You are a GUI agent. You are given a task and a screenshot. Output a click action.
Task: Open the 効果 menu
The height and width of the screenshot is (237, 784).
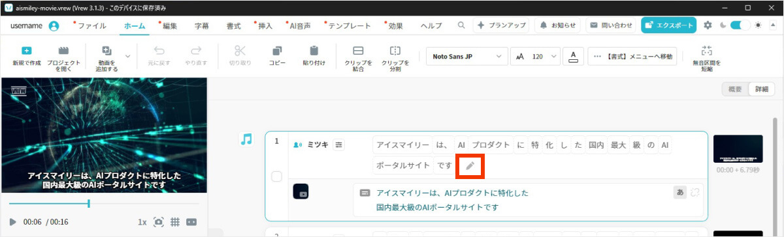pos(395,26)
